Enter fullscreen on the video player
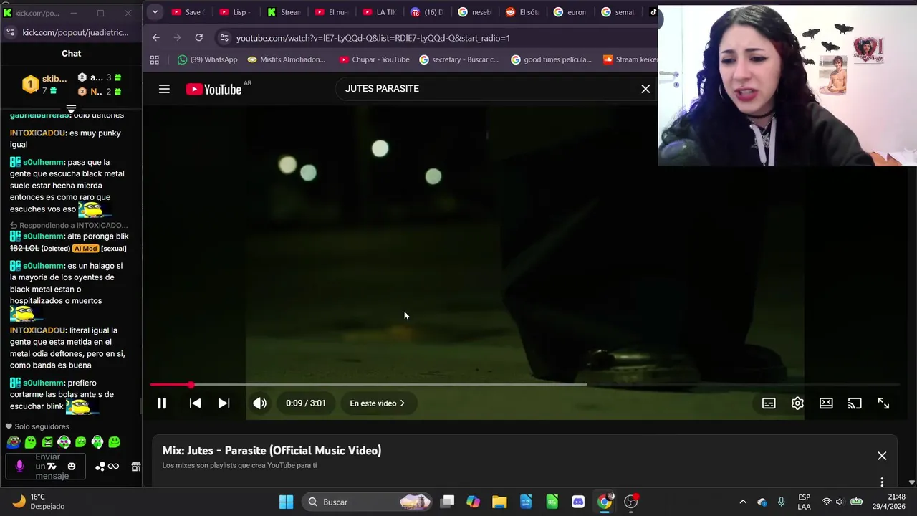This screenshot has width=917, height=516. pyautogui.click(x=883, y=403)
